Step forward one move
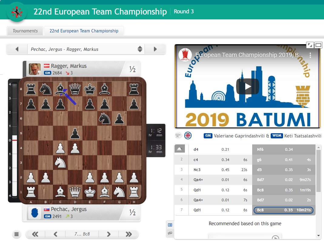The width and height of the screenshot is (324, 241). [x=109, y=234]
